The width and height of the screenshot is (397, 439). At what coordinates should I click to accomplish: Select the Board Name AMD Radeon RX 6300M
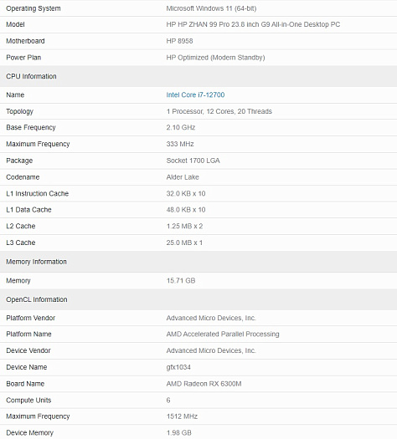[204, 384]
